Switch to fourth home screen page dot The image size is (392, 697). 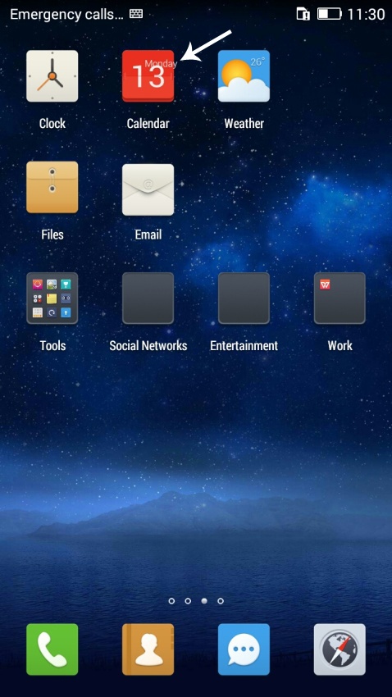point(221,601)
